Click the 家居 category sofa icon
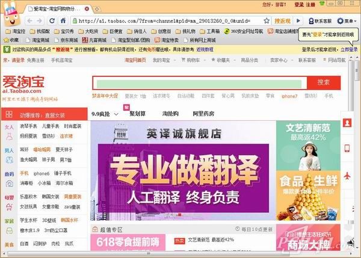 (9, 230)
